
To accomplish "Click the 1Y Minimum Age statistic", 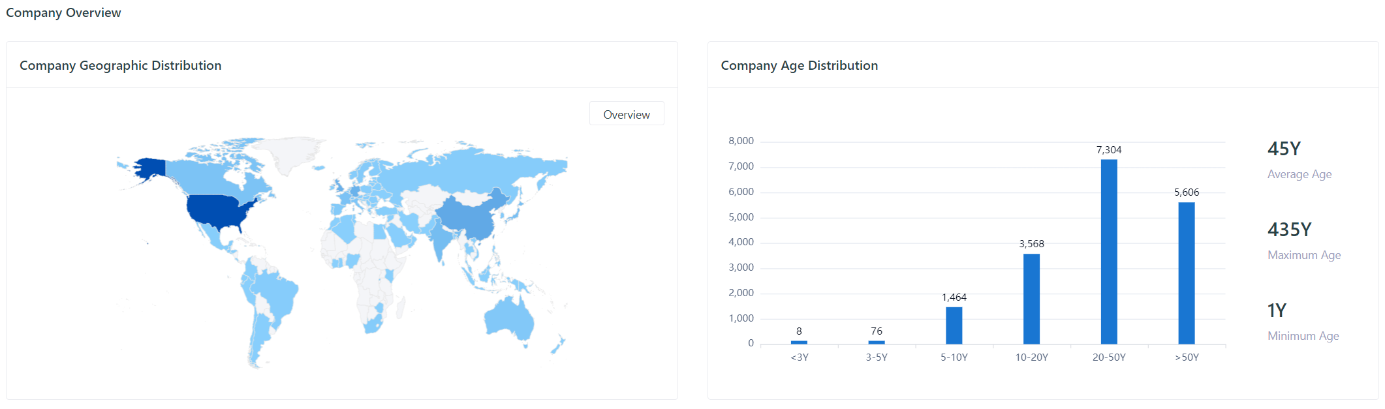I will point(1277,311).
